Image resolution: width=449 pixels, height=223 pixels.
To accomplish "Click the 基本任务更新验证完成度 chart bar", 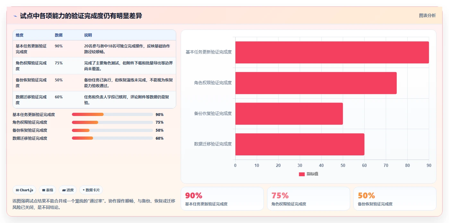I will (x=332, y=52).
